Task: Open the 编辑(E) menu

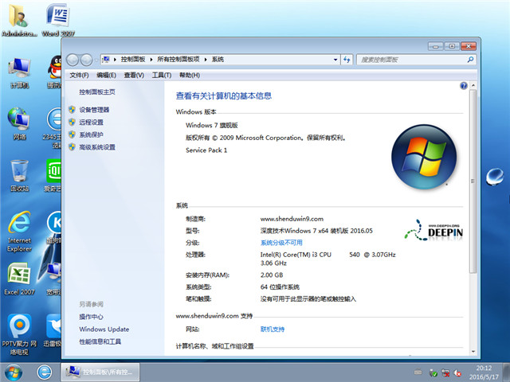Action: 106,75
